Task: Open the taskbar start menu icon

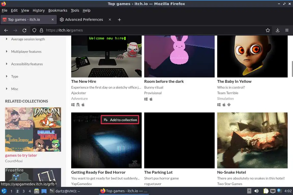Action: point(4,191)
